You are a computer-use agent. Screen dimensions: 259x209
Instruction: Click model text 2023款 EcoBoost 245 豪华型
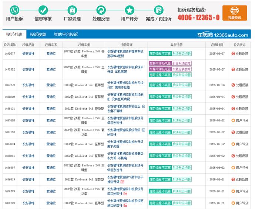point(84,85)
